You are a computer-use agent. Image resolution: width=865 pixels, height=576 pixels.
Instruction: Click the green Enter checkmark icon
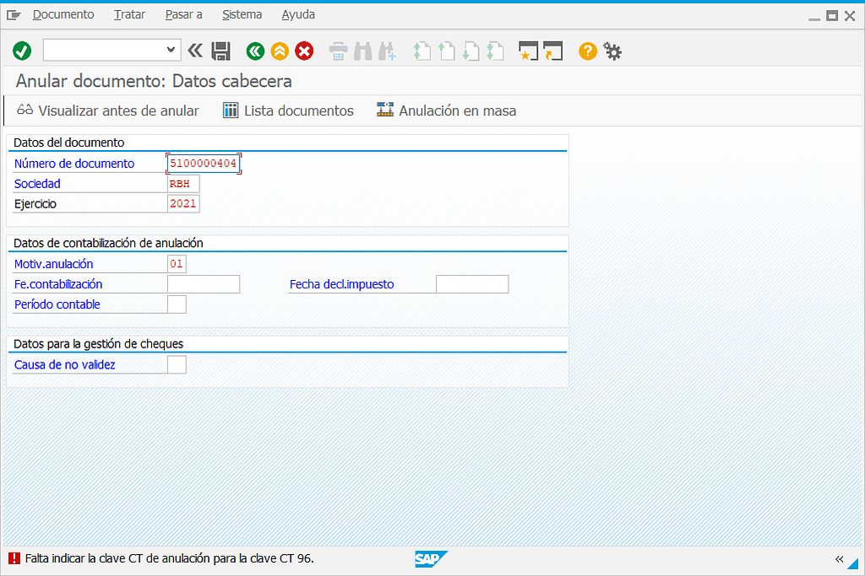(22, 51)
